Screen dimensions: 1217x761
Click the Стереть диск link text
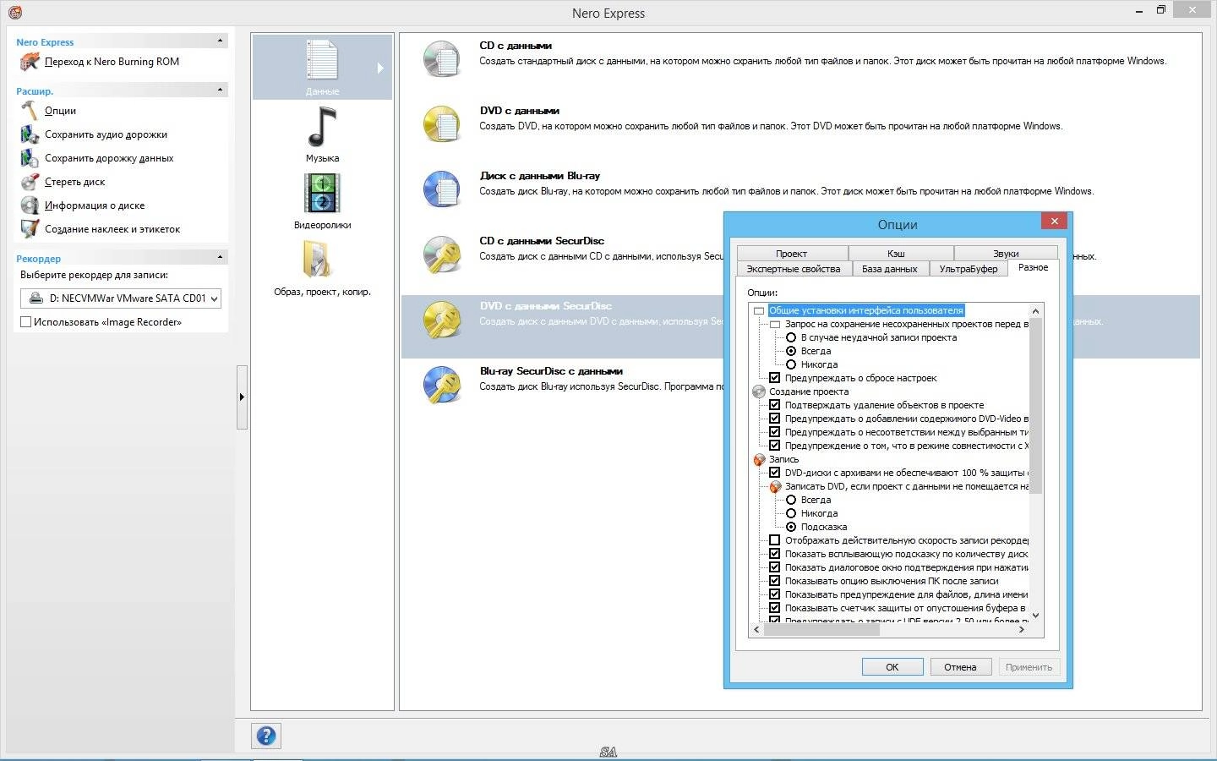(x=75, y=182)
